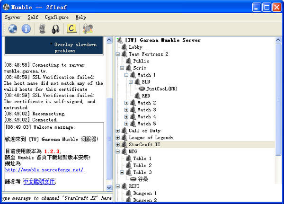Viewport: 284px width, 204px height.
Task: Select the Match 1 channel name
Action: (x=147, y=75)
